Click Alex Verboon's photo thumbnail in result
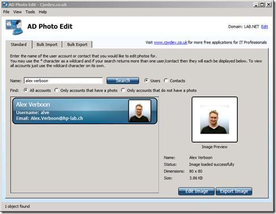 tap(140, 111)
